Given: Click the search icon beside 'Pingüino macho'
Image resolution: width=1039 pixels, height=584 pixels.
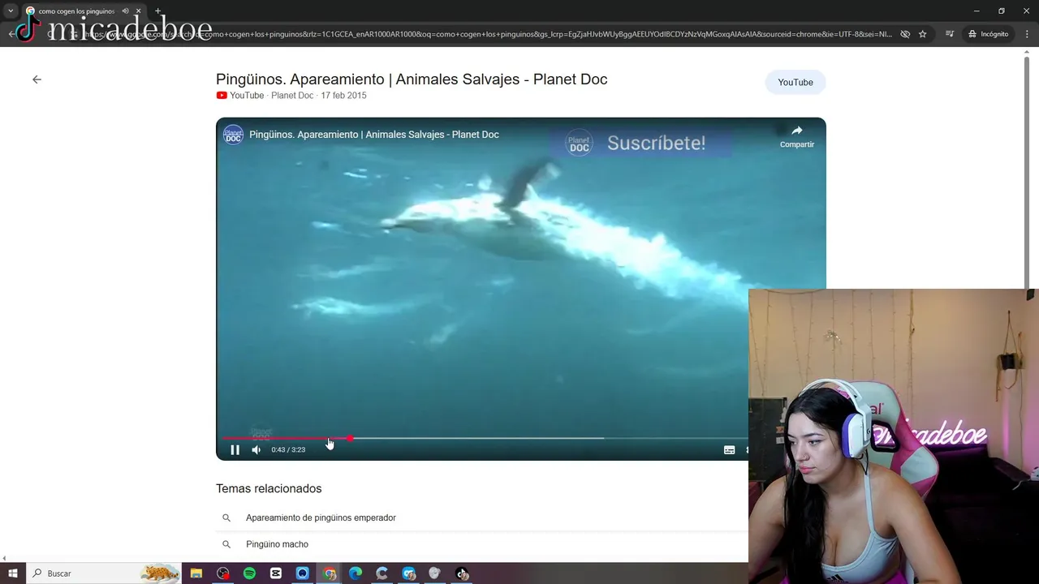Looking at the screenshot, I should [x=226, y=544].
